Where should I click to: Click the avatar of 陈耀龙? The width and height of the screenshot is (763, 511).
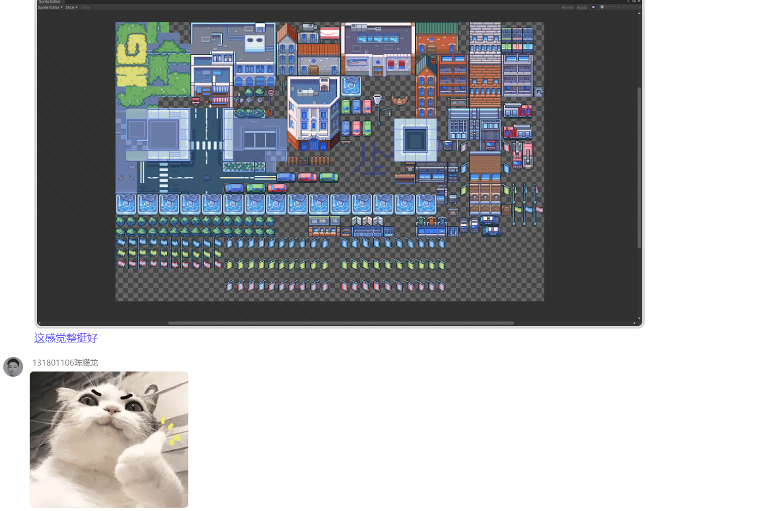pyautogui.click(x=13, y=367)
